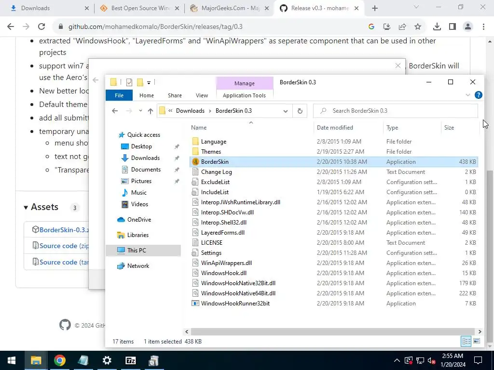Bookmark this GitHub page with star icon

pyautogui.click(x=418, y=27)
